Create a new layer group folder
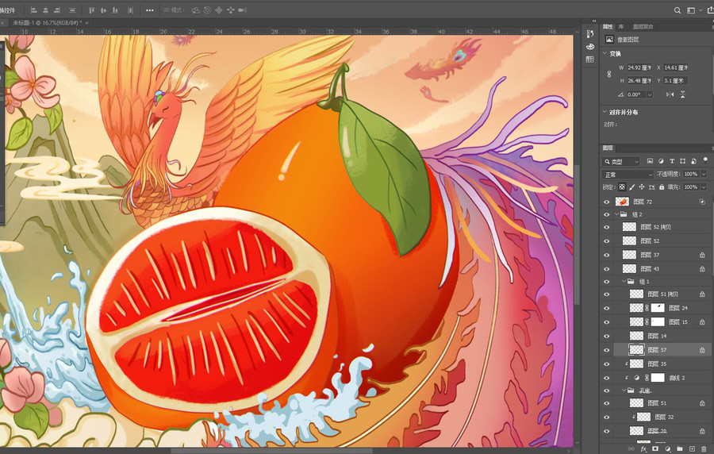 [x=680, y=449]
